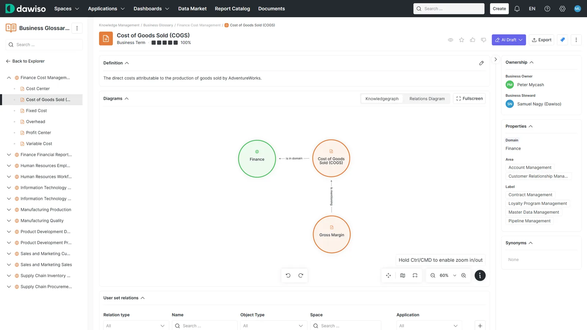
Task: Open the ML user avatar menu
Action: click(x=577, y=9)
